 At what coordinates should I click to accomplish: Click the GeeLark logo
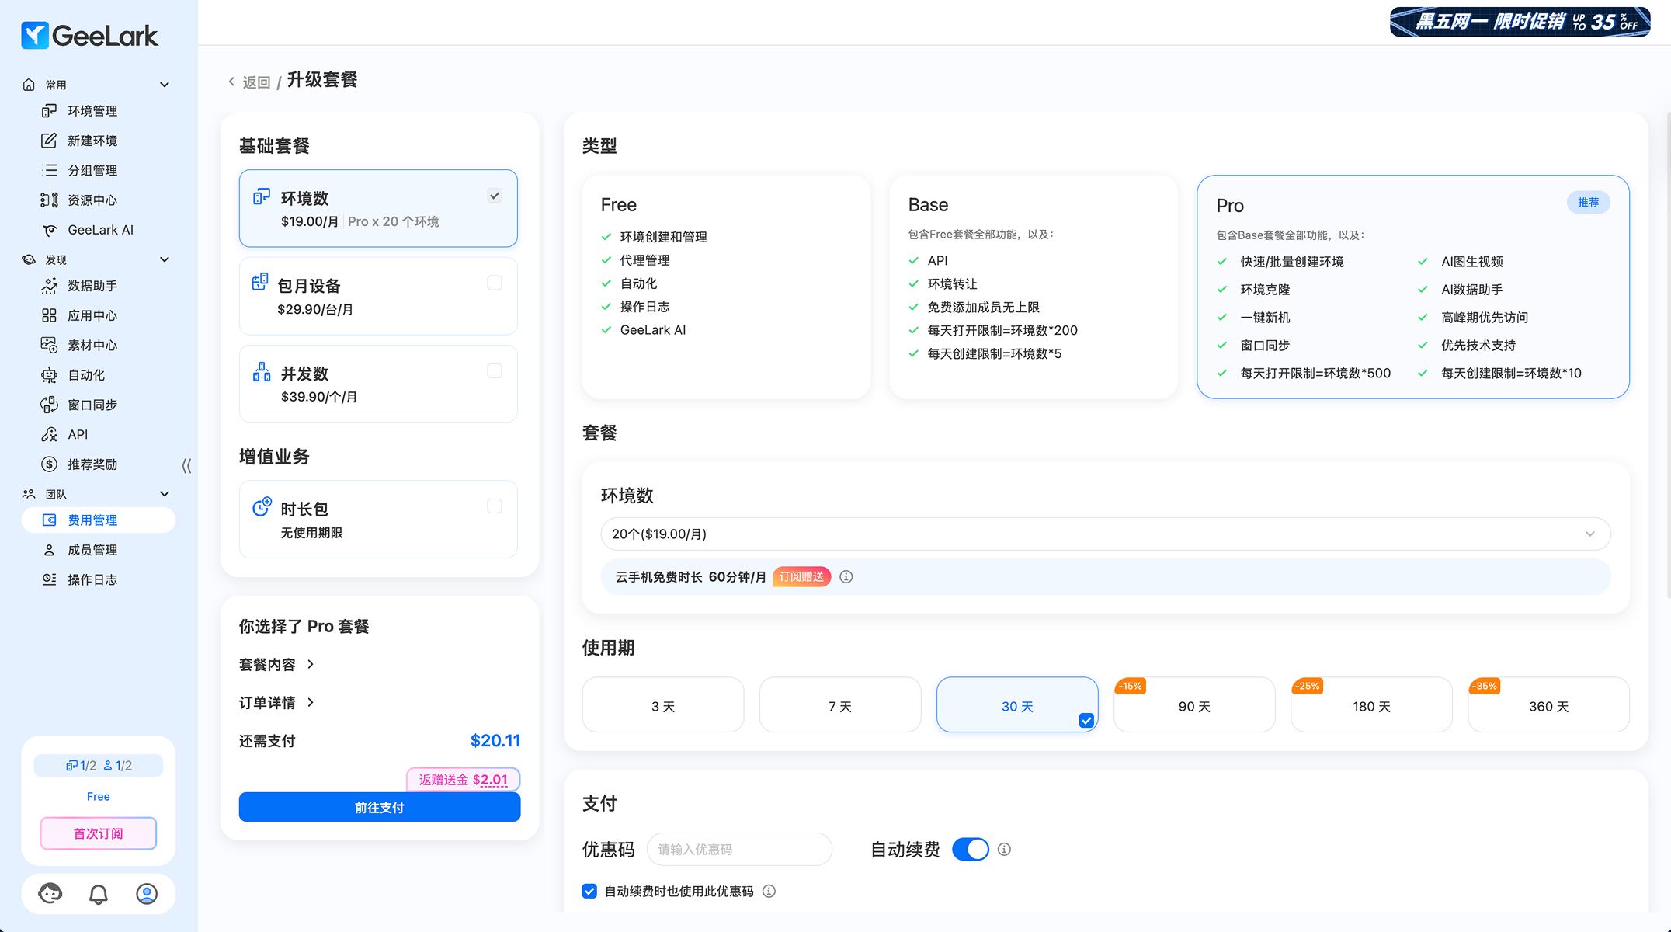(89, 35)
